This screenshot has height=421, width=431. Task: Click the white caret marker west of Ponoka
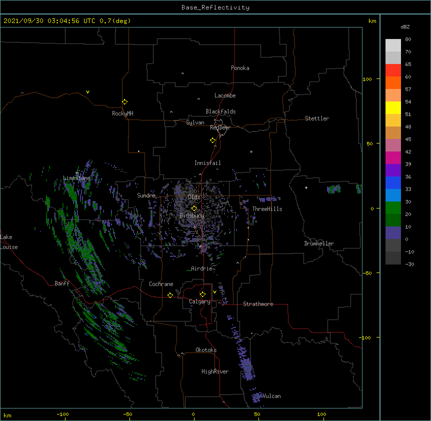[x=183, y=73]
